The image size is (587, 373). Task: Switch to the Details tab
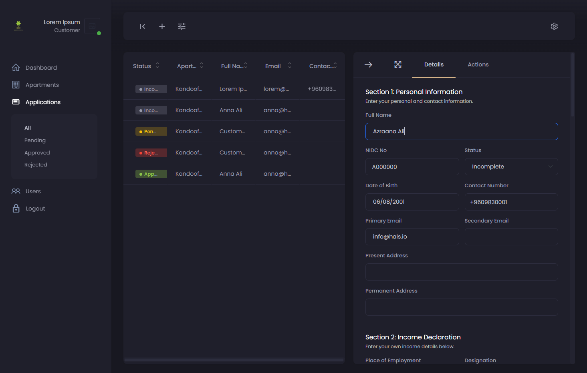coord(434,64)
